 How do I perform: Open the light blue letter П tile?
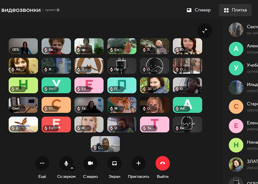pyautogui.click(x=122, y=85)
